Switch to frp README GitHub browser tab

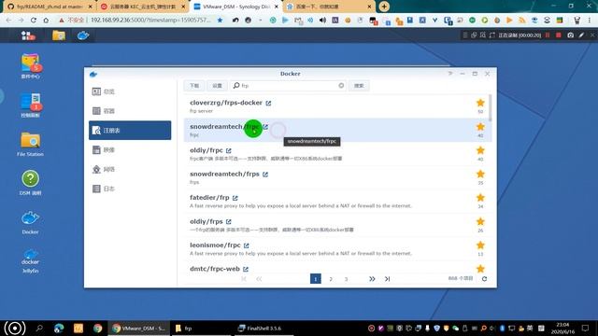(x=49, y=7)
